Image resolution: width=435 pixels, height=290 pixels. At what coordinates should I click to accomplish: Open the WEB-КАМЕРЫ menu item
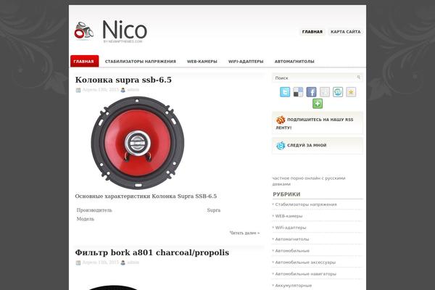(x=202, y=62)
